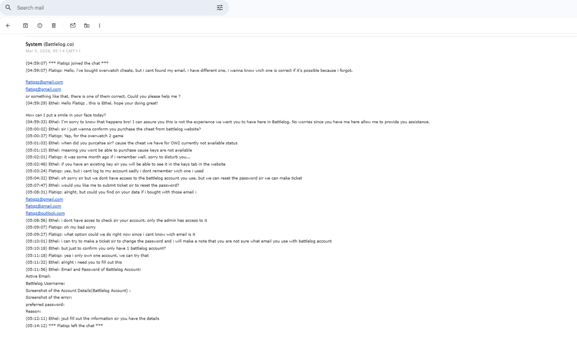Image resolution: width=577 pixels, height=337 pixels.
Task: Select the 05:10:01 'make a ticket' line
Action: tap(178, 241)
